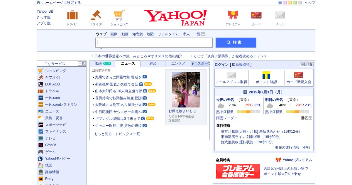
Task: Click 今夜の天気 weather heading
Action: pyautogui.click(x=225, y=100)
